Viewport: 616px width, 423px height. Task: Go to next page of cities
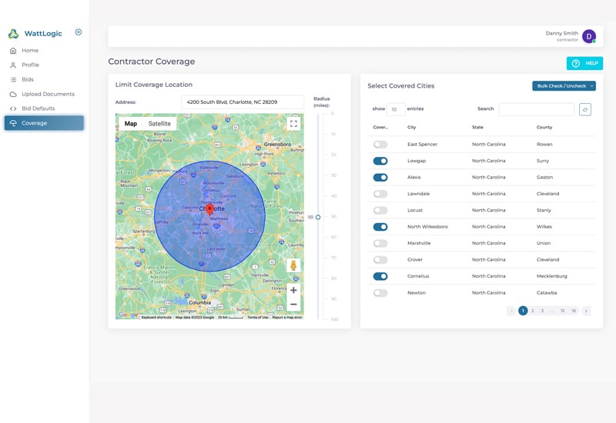(586, 311)
